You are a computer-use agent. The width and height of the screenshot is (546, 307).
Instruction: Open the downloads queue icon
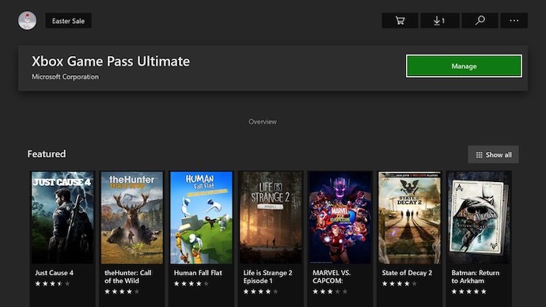pyautogui.click(x=440, y=21)
